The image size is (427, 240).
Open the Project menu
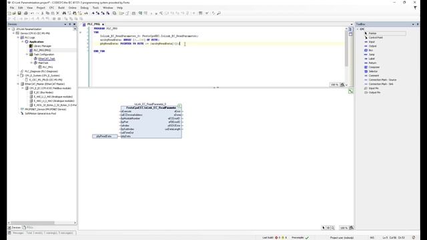41,7
